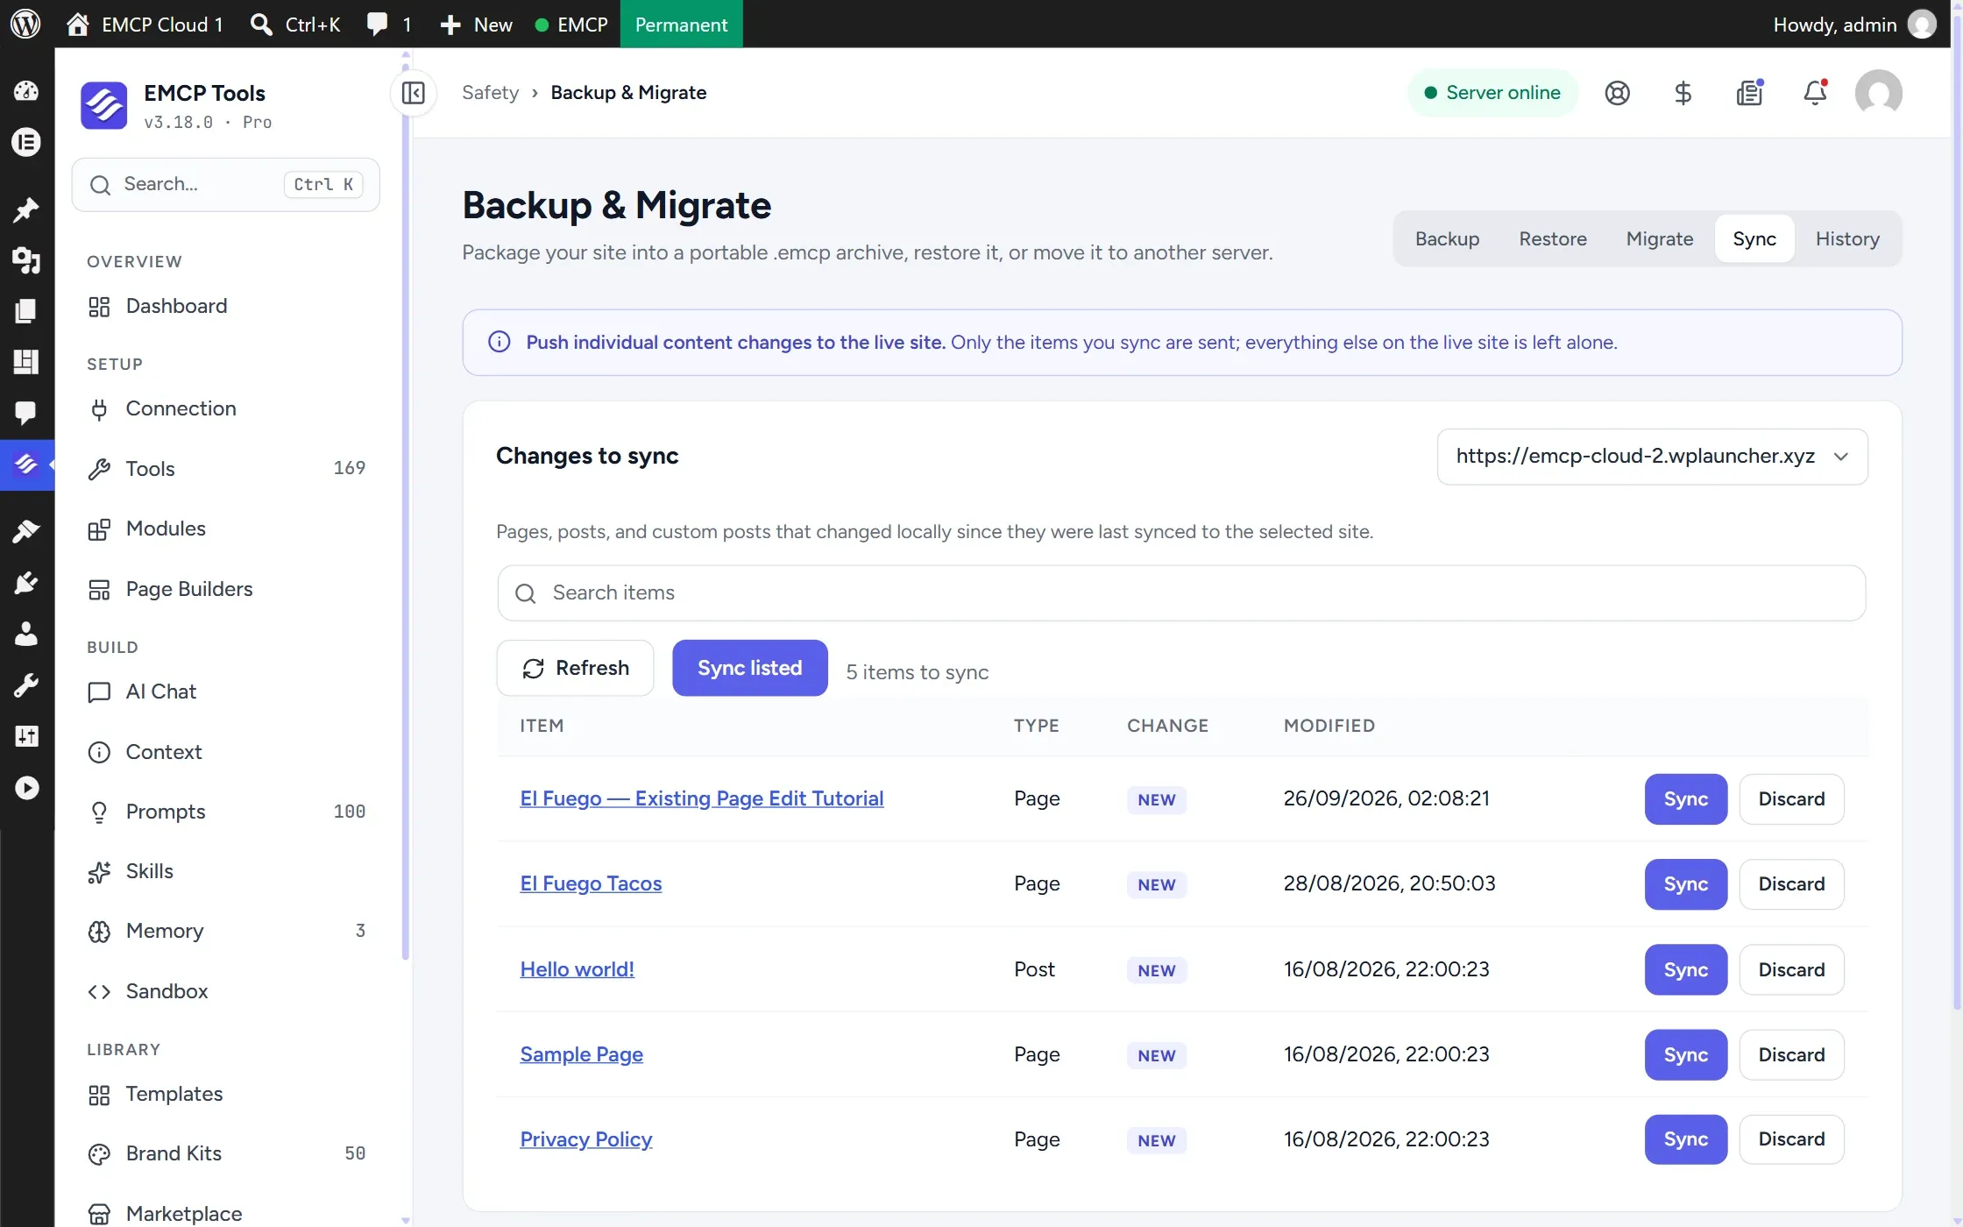Screen dimensions: 1963x1227
Task: Switch to the Backup tab
Action: (1447, 238)
